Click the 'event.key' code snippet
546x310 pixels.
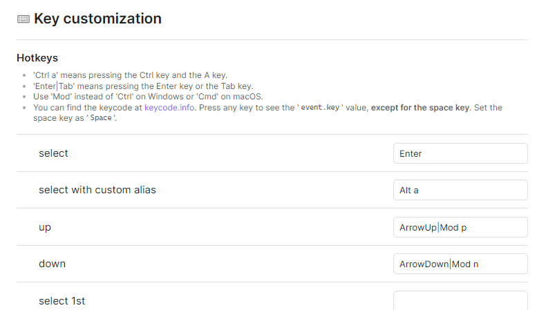click(320, 108)
